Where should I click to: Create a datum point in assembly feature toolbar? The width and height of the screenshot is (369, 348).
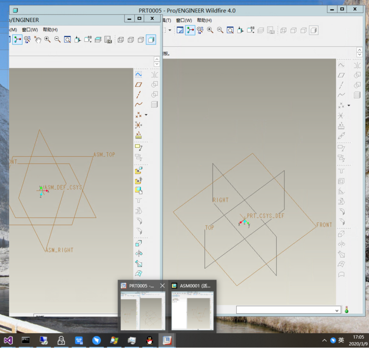138,114
